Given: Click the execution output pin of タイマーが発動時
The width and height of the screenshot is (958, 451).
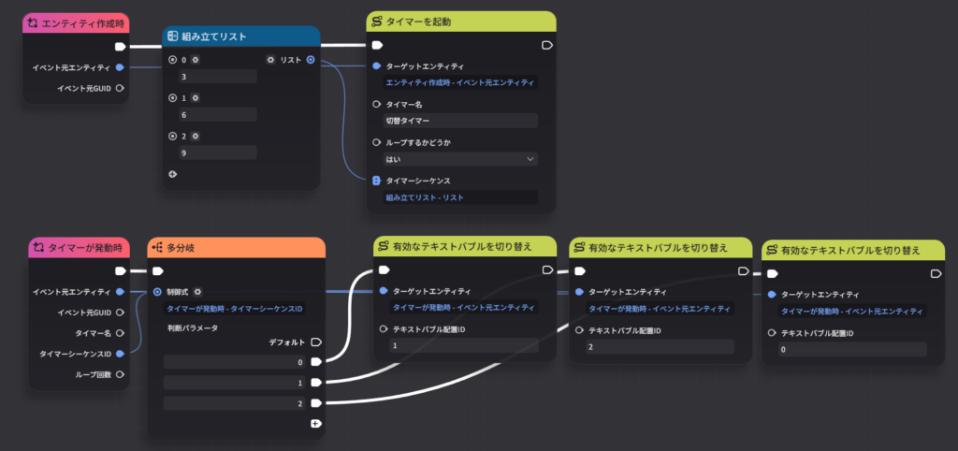Looking at the screenshot, I should 121,270.
